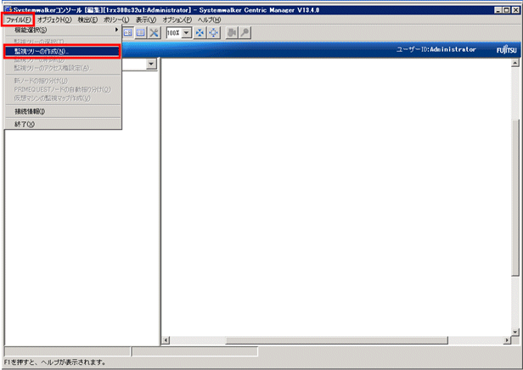Screen dimensions: 523x370
Task: Open the ファイル(F) menu
Action: pos(19,20)
